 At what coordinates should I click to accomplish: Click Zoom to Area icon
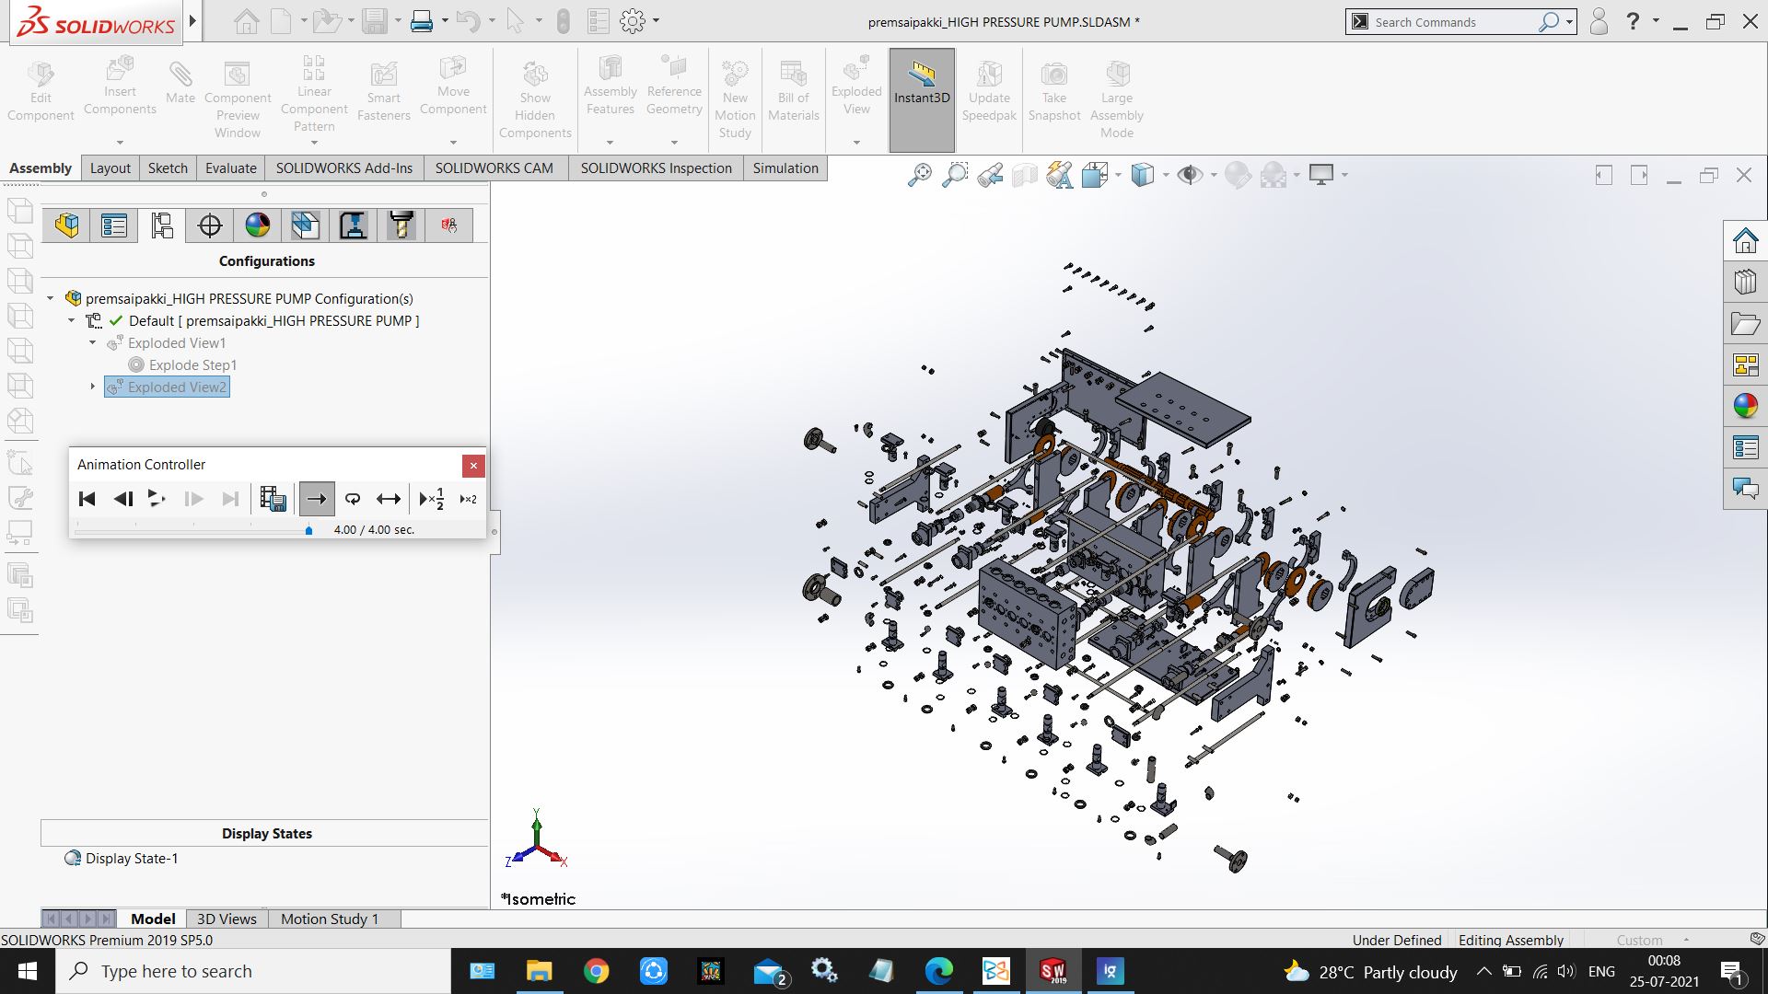955,175
